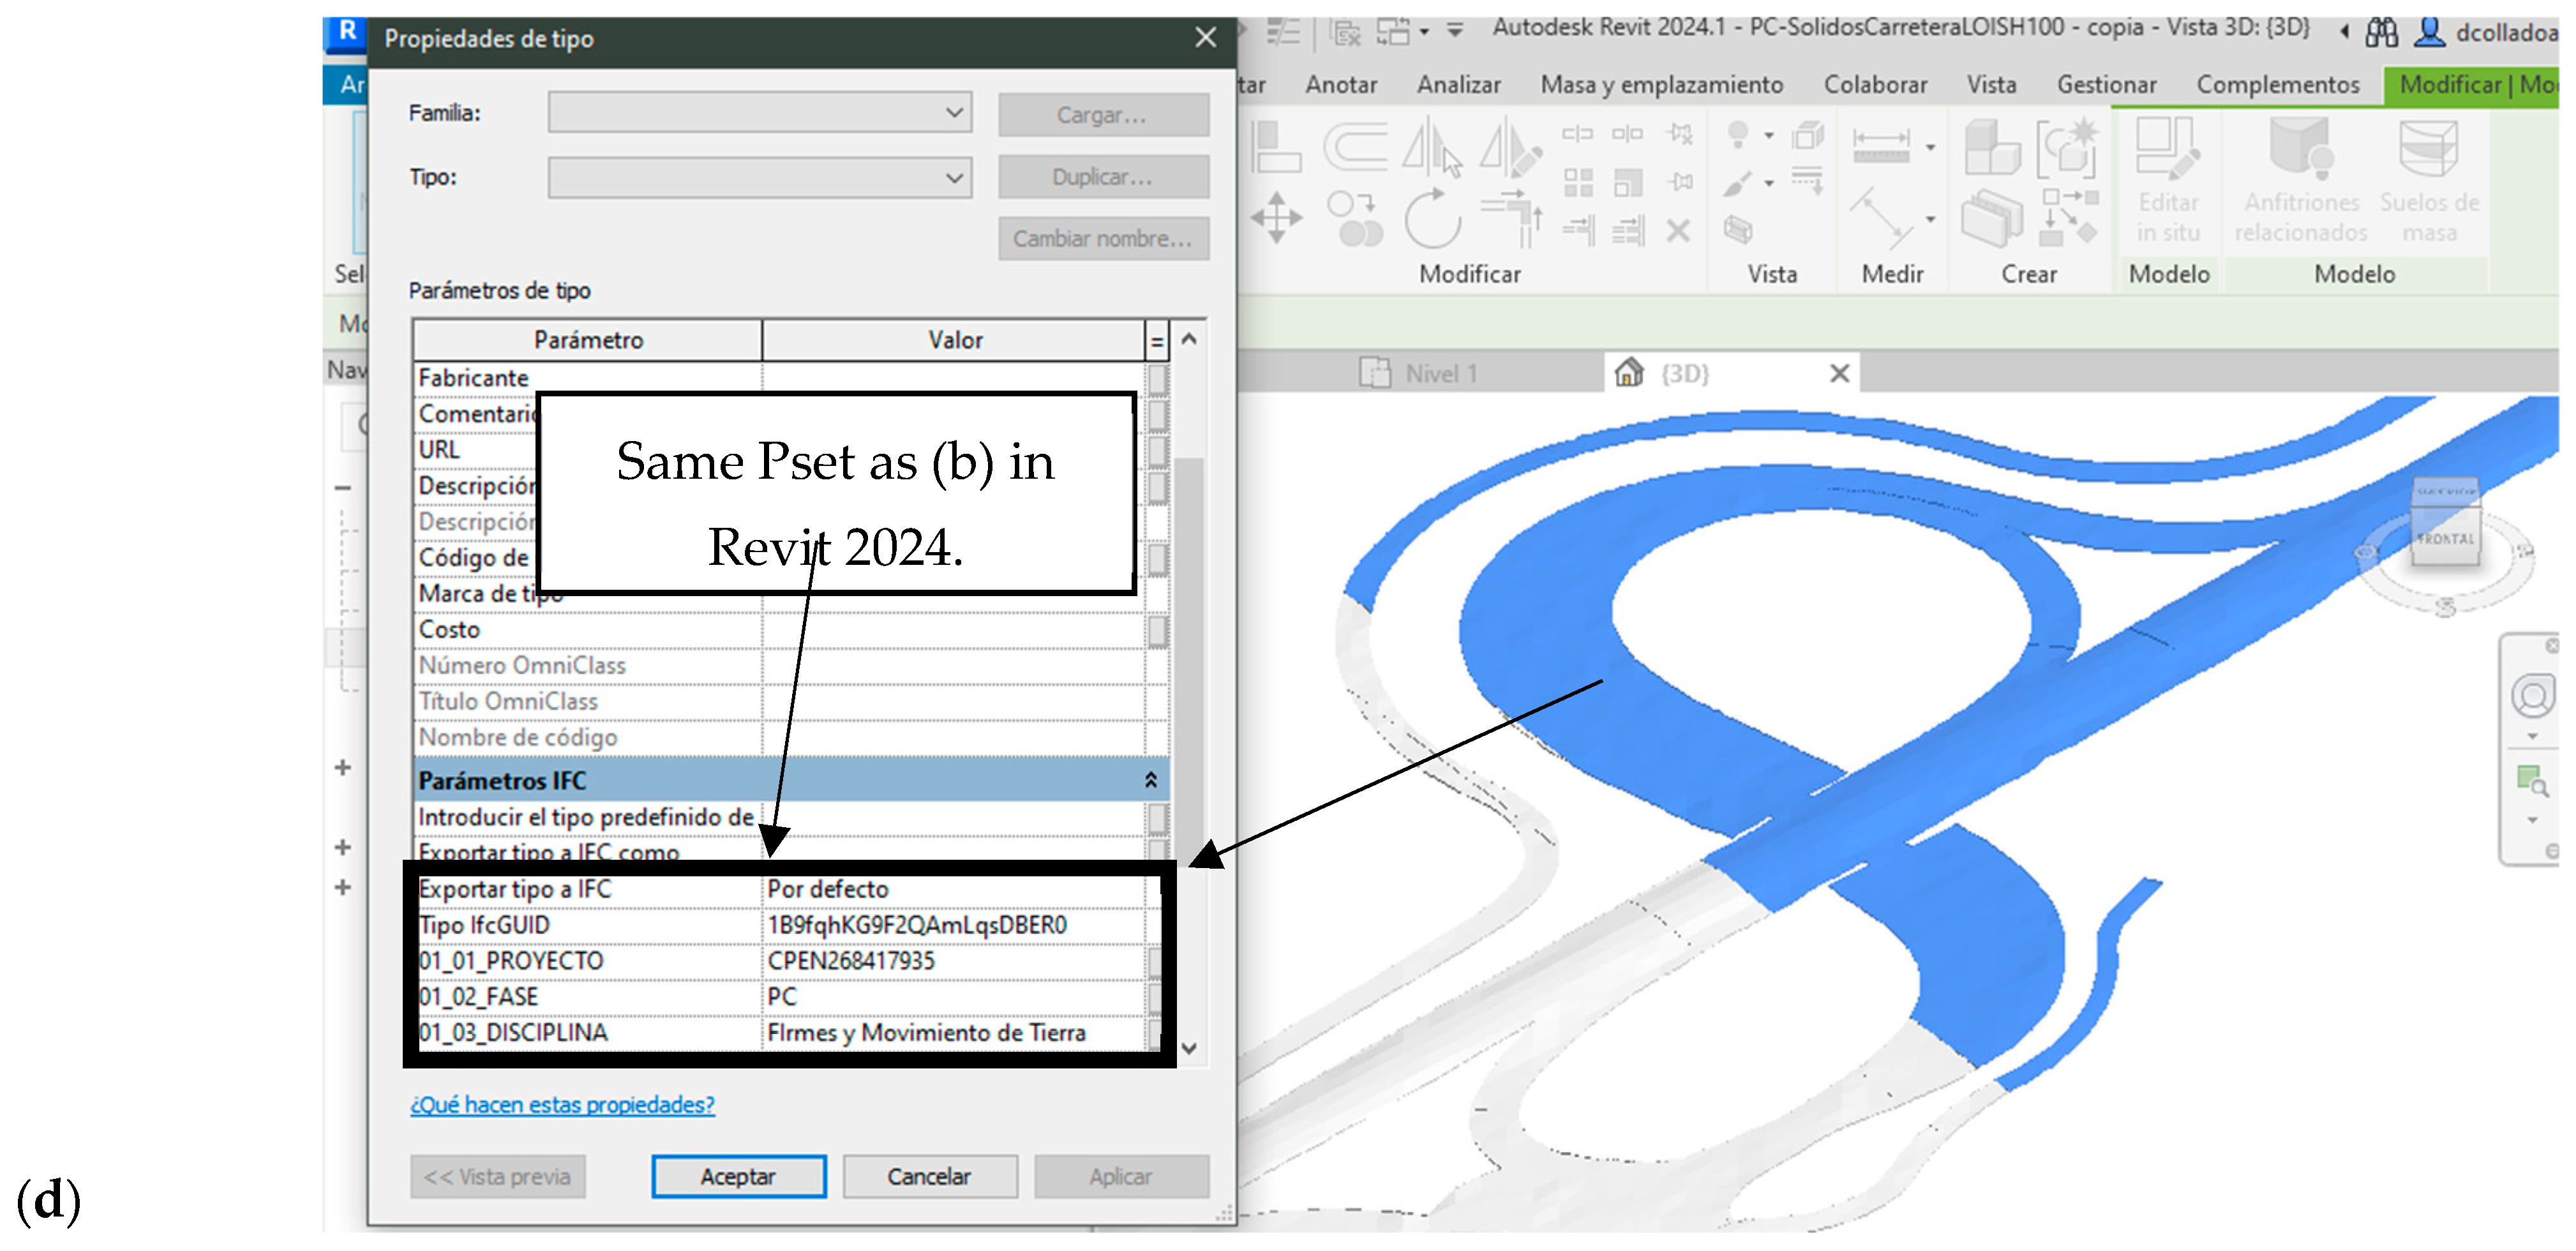The width and height of the screenshot is (2576, 1251).
Task: Click the Mirror Pick Axis tool
Action: tap(1431, 147)
